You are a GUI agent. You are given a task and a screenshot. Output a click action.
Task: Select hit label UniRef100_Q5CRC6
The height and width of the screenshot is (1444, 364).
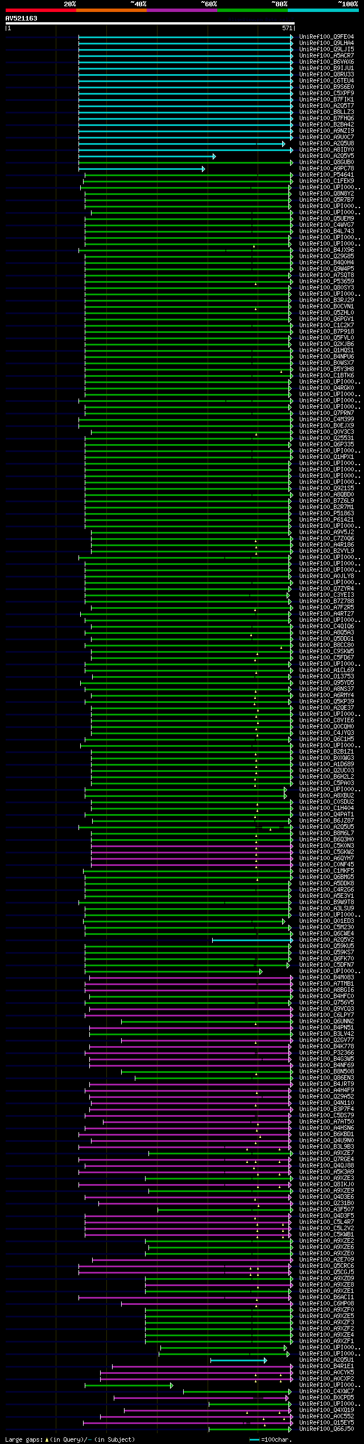click(x=326, y=1266)
